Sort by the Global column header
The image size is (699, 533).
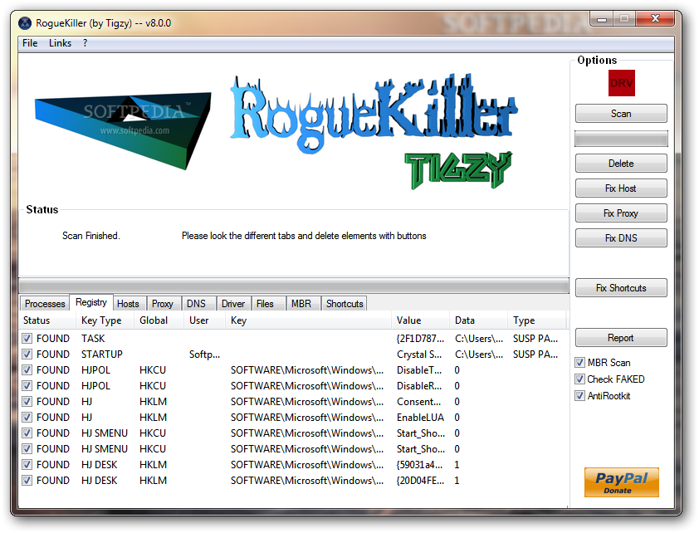[x=159, y=320]
